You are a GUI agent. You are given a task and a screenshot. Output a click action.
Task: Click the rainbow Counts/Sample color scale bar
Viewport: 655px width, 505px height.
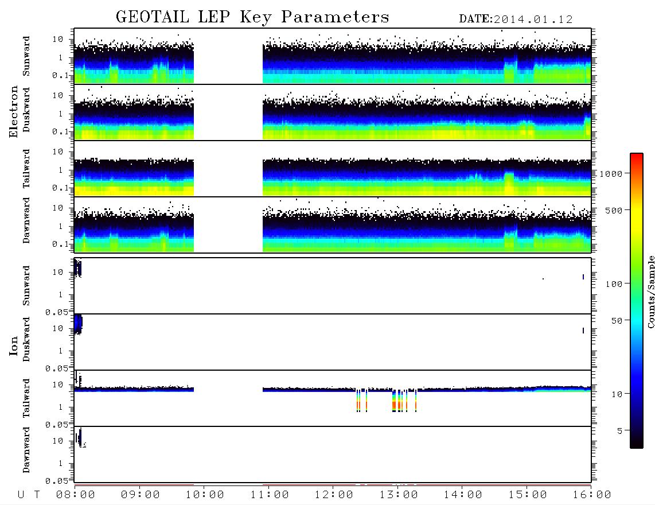(637, 301)
